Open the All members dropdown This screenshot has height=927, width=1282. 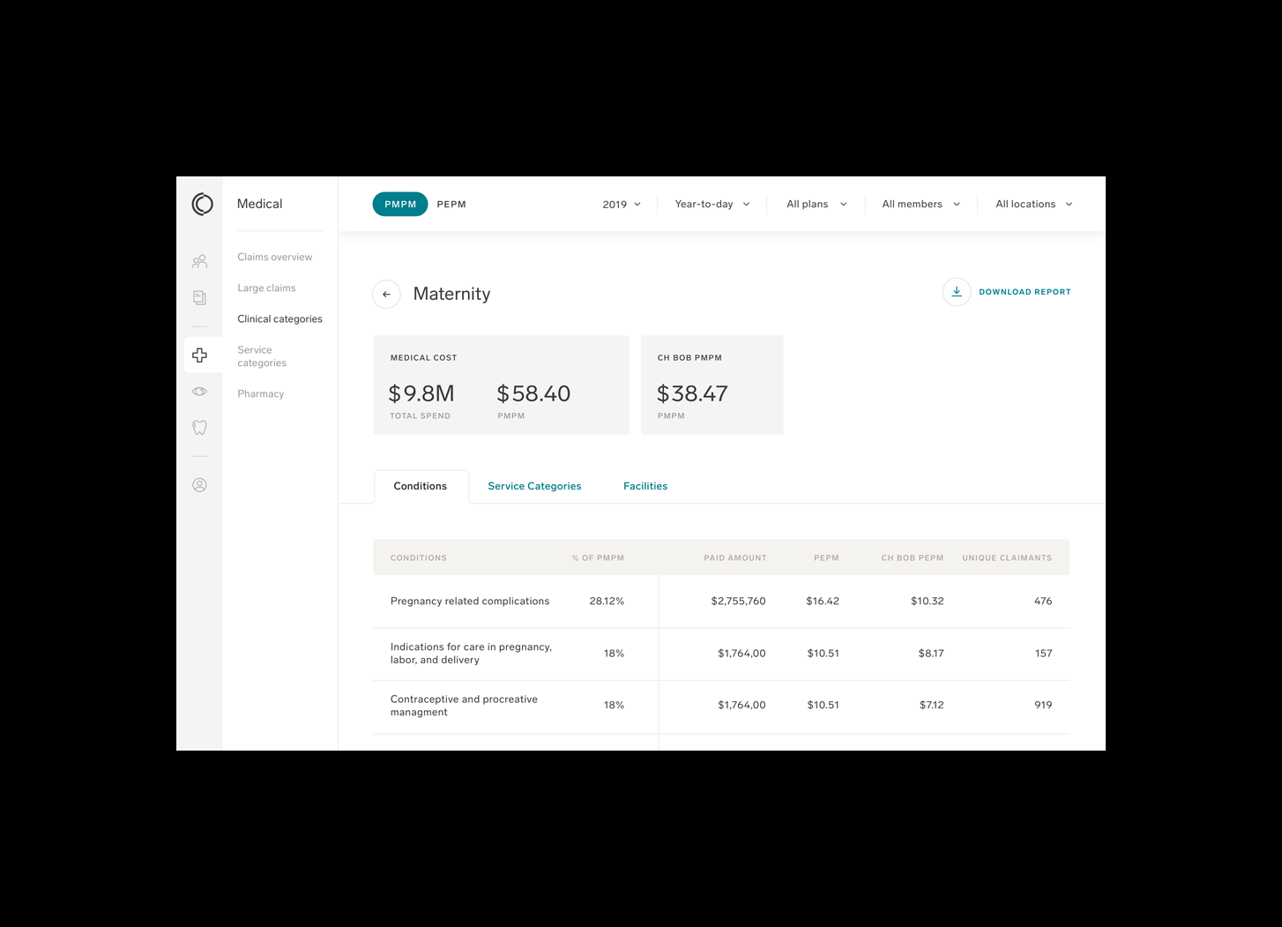[921, 205]
